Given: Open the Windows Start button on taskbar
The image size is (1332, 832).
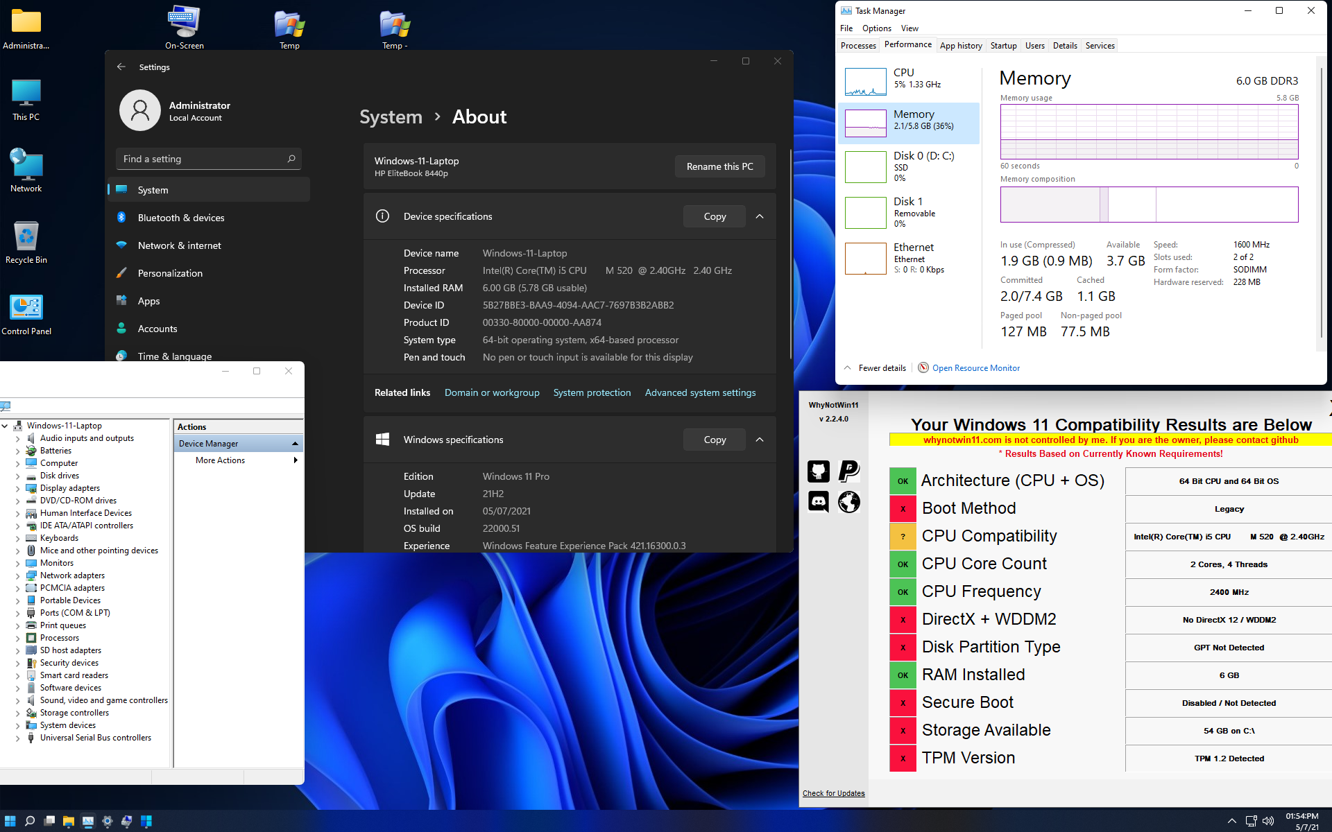Looking at the screenshot, I should click(10, 821).
